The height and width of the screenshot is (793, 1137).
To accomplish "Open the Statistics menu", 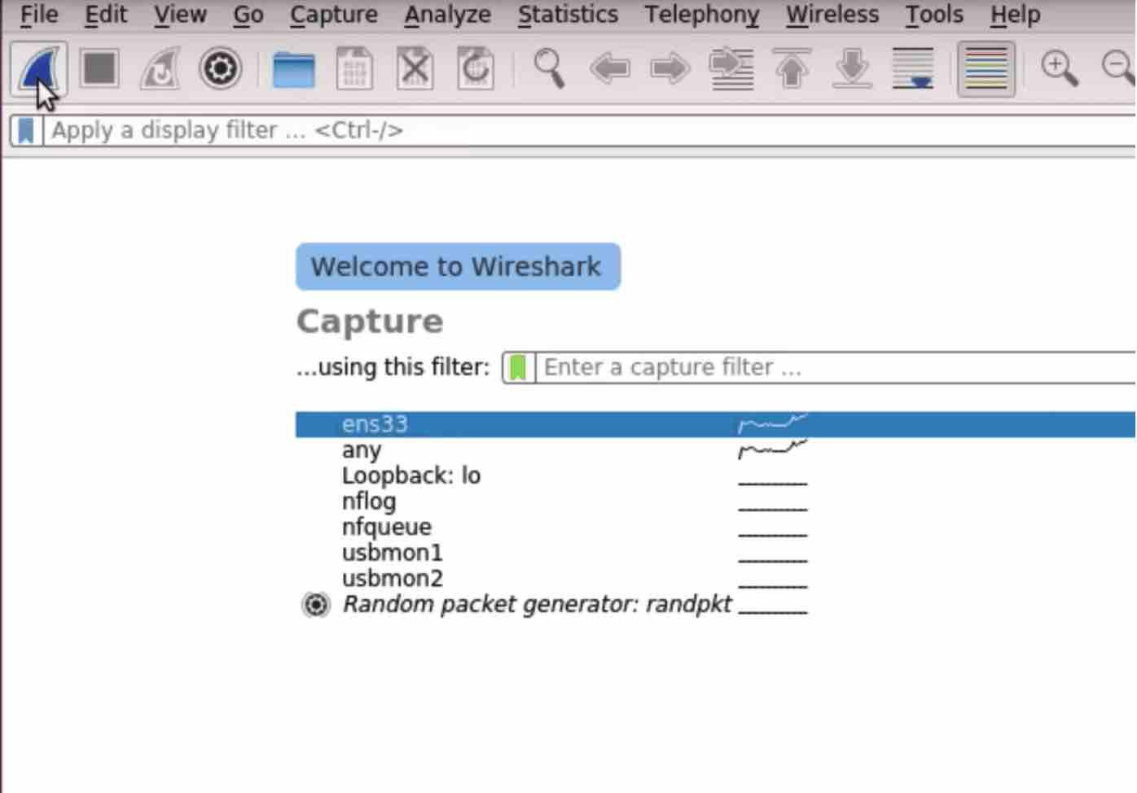I will click(x=568, y=15).
